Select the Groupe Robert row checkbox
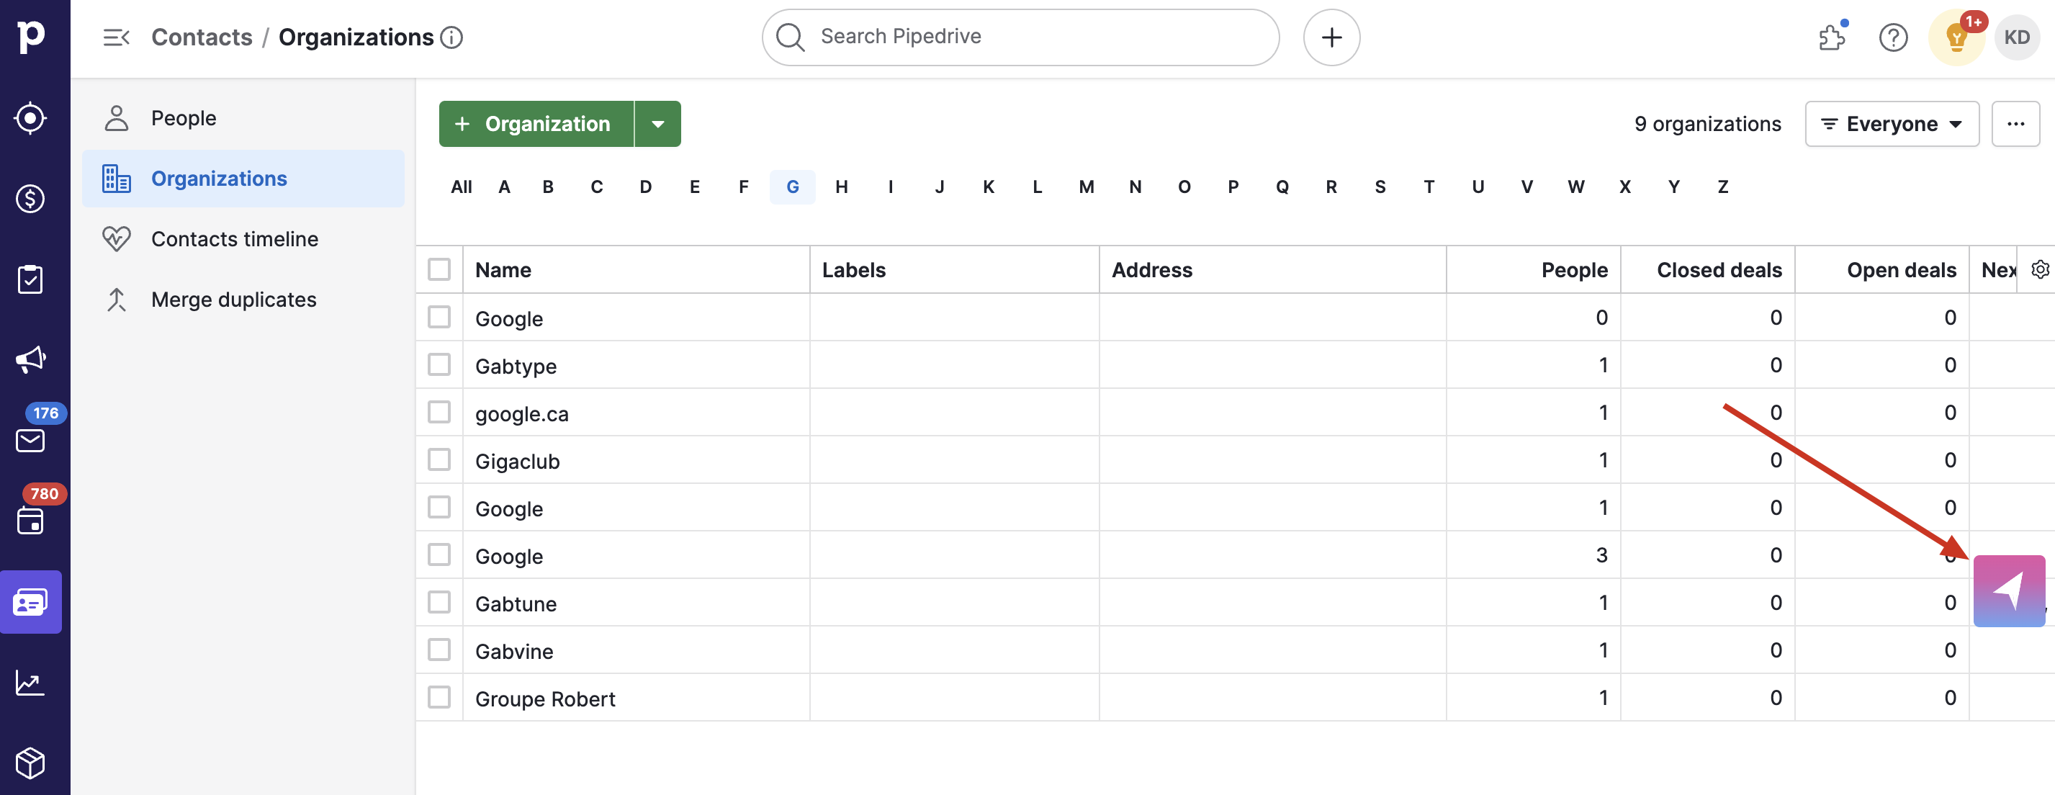The height and width of the screenshot is (795, 2055). pos(439,698)
